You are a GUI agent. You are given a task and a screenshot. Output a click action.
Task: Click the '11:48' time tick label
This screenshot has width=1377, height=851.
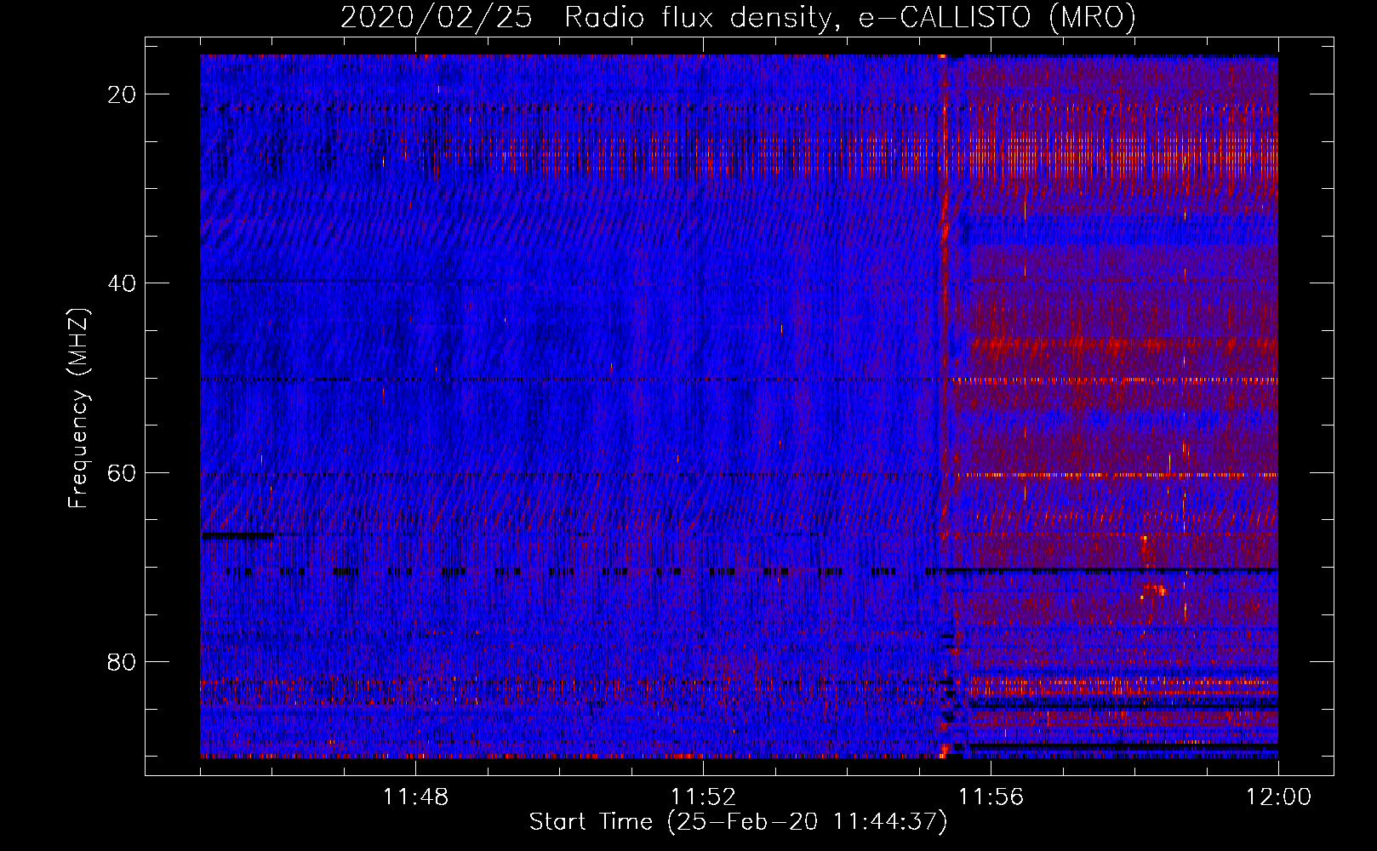tap(415, 797)
